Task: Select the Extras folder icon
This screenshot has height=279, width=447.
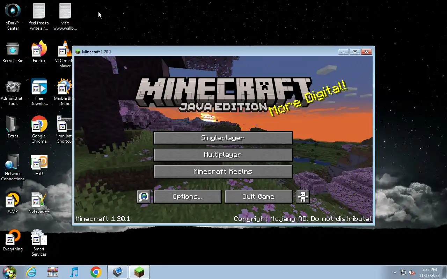Action: pyautogui.click(x=13, y=127)
